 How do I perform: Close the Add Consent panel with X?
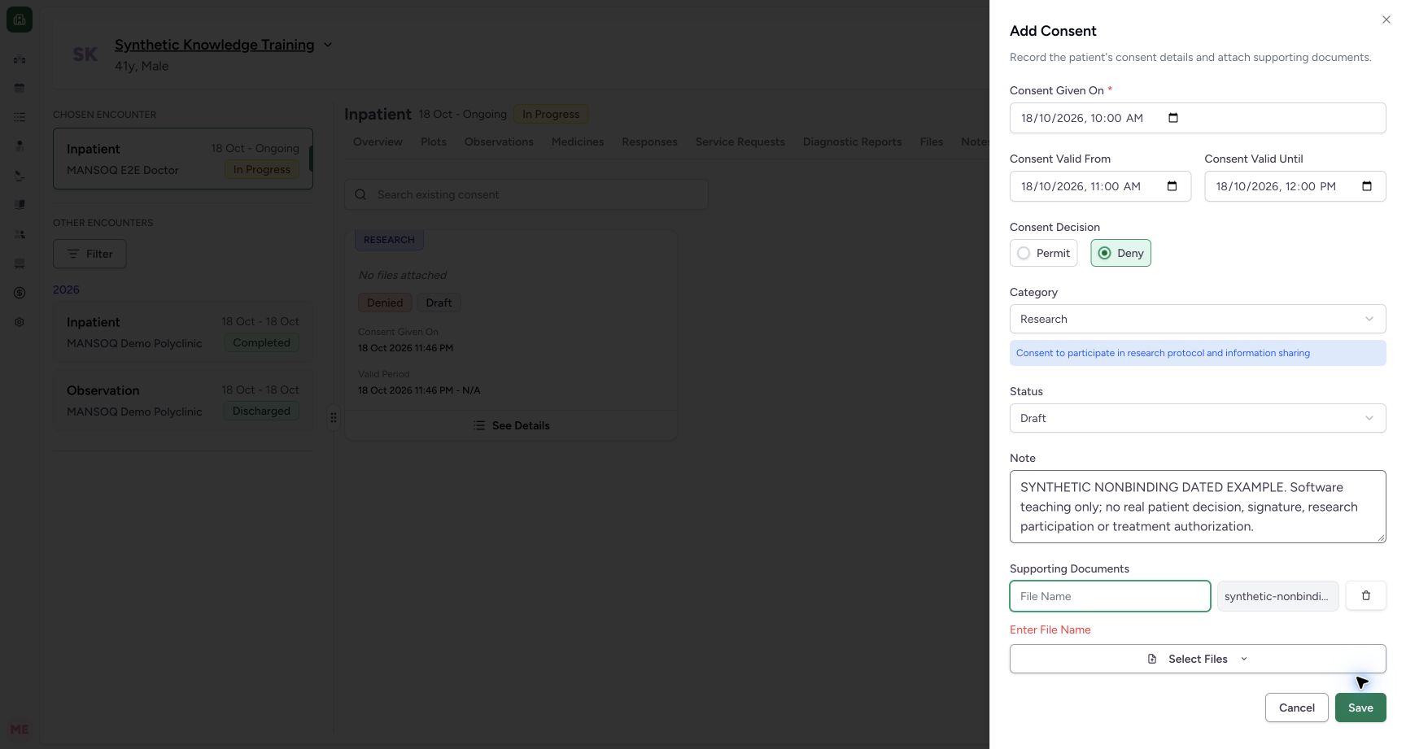click(1386, 20)
